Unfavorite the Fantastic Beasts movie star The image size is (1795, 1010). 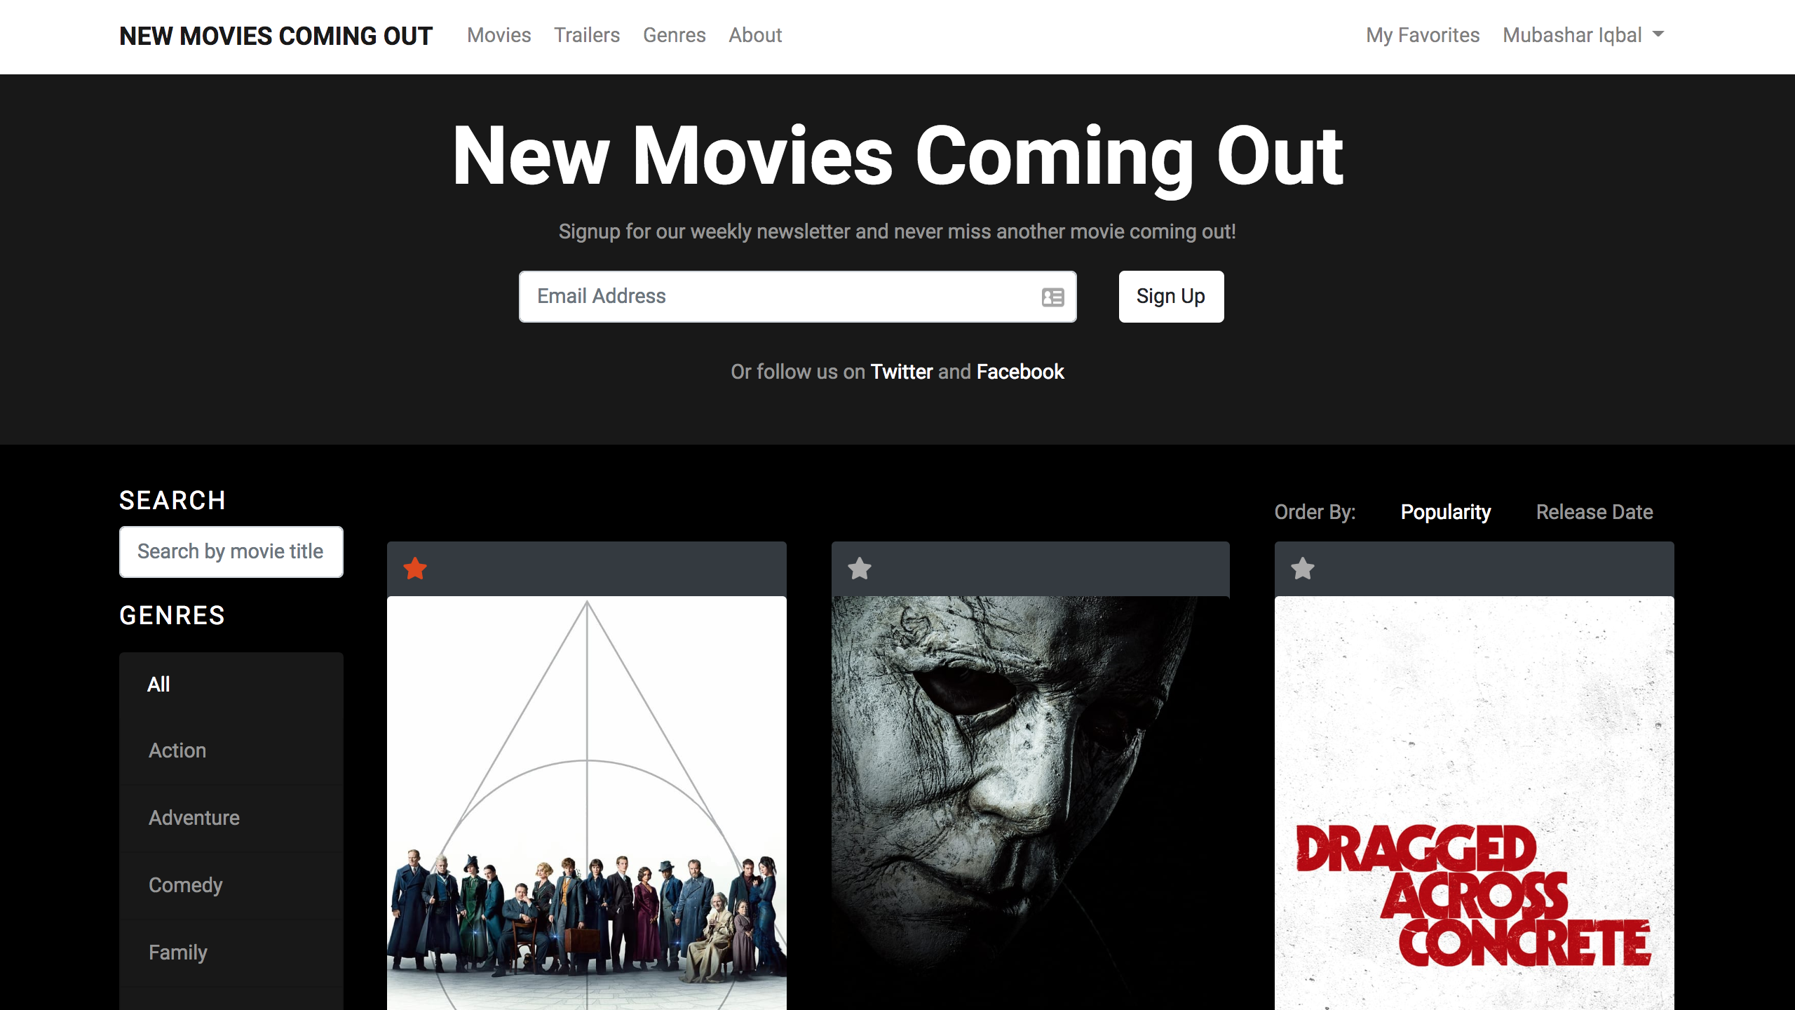(x=415, y=568)
